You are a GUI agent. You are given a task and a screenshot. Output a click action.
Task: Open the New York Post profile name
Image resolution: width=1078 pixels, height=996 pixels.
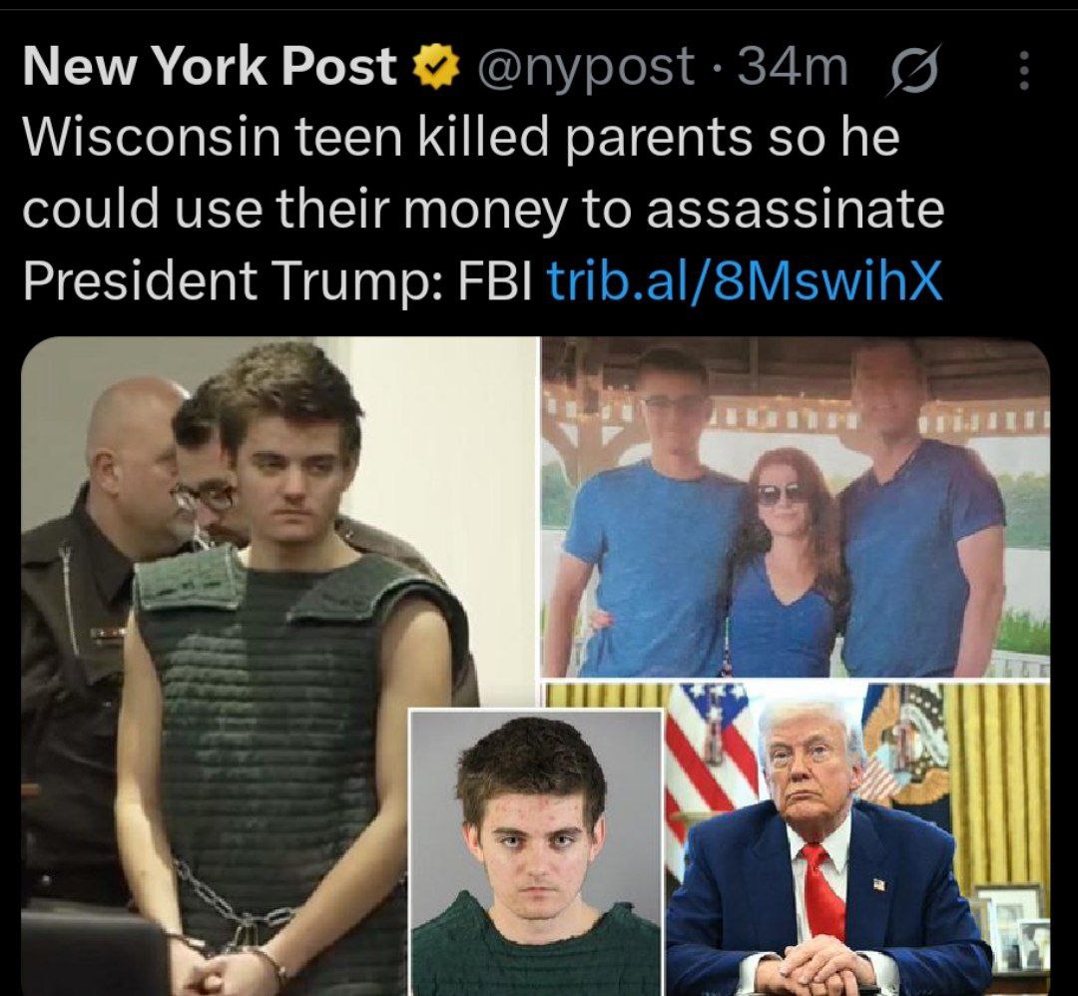click(210, 67)
